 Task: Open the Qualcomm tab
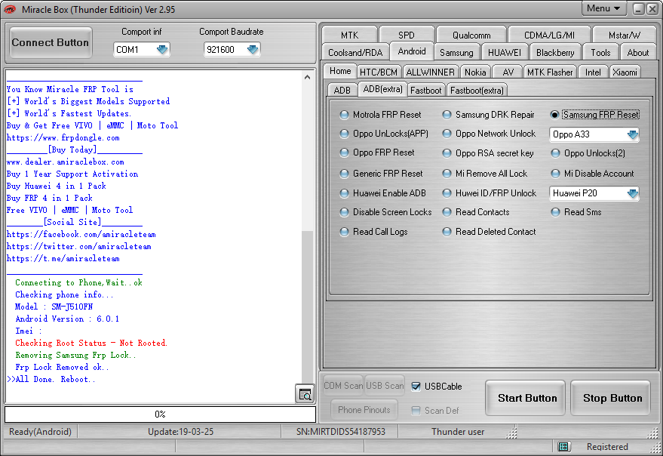point(471,35)
